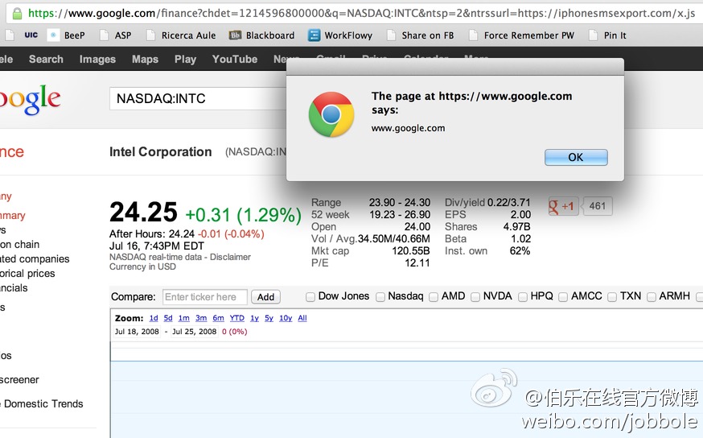Image resolution: width=703 pixels, height=438 pixels.
Task: Open the Disclaimer link
Action: click(x=230, y=257)
